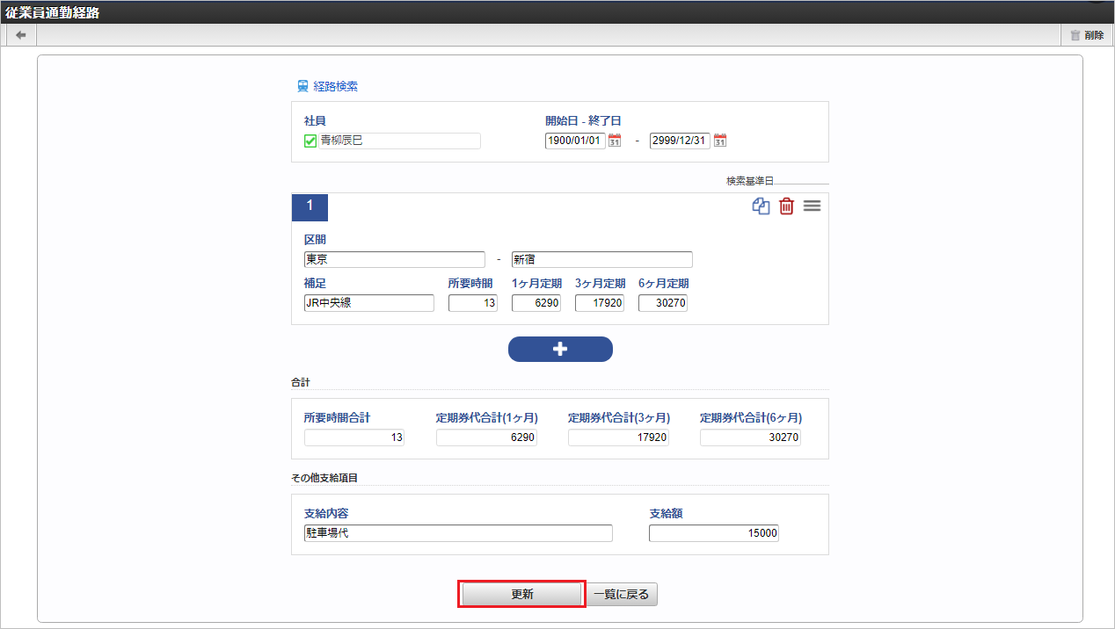Click the 1ヶ月定期 field showing 6290
The width and height of the screenshot is (1115, 629).
536,303
